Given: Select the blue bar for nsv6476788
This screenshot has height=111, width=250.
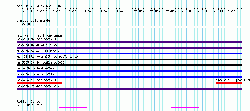Looking at the screenshot, I should point(129,54).
